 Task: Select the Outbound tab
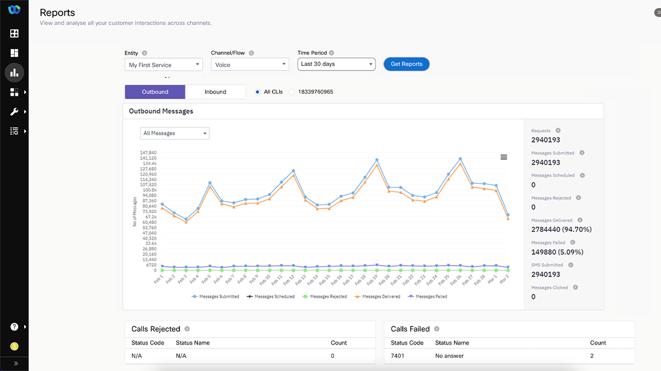point(155,92)
